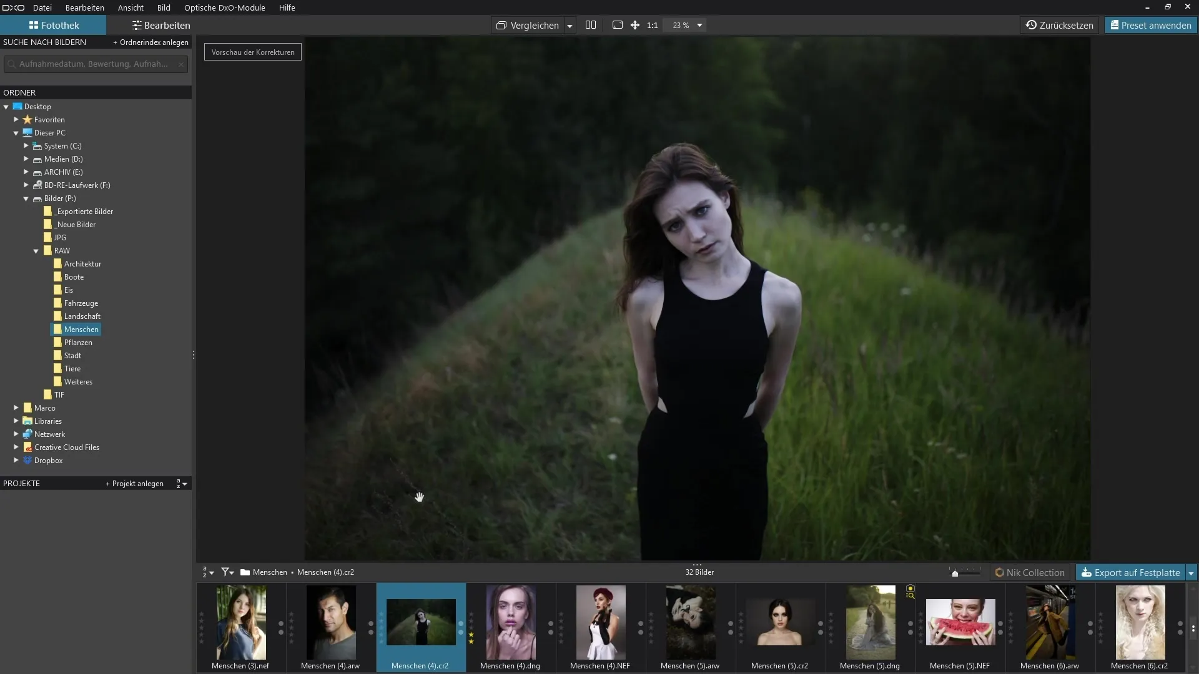Open the Ansicht menu

pyautogui.click(x=131, y=7)
